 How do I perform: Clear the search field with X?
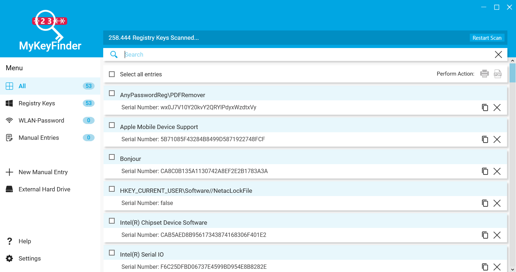(x=498, y=54)
